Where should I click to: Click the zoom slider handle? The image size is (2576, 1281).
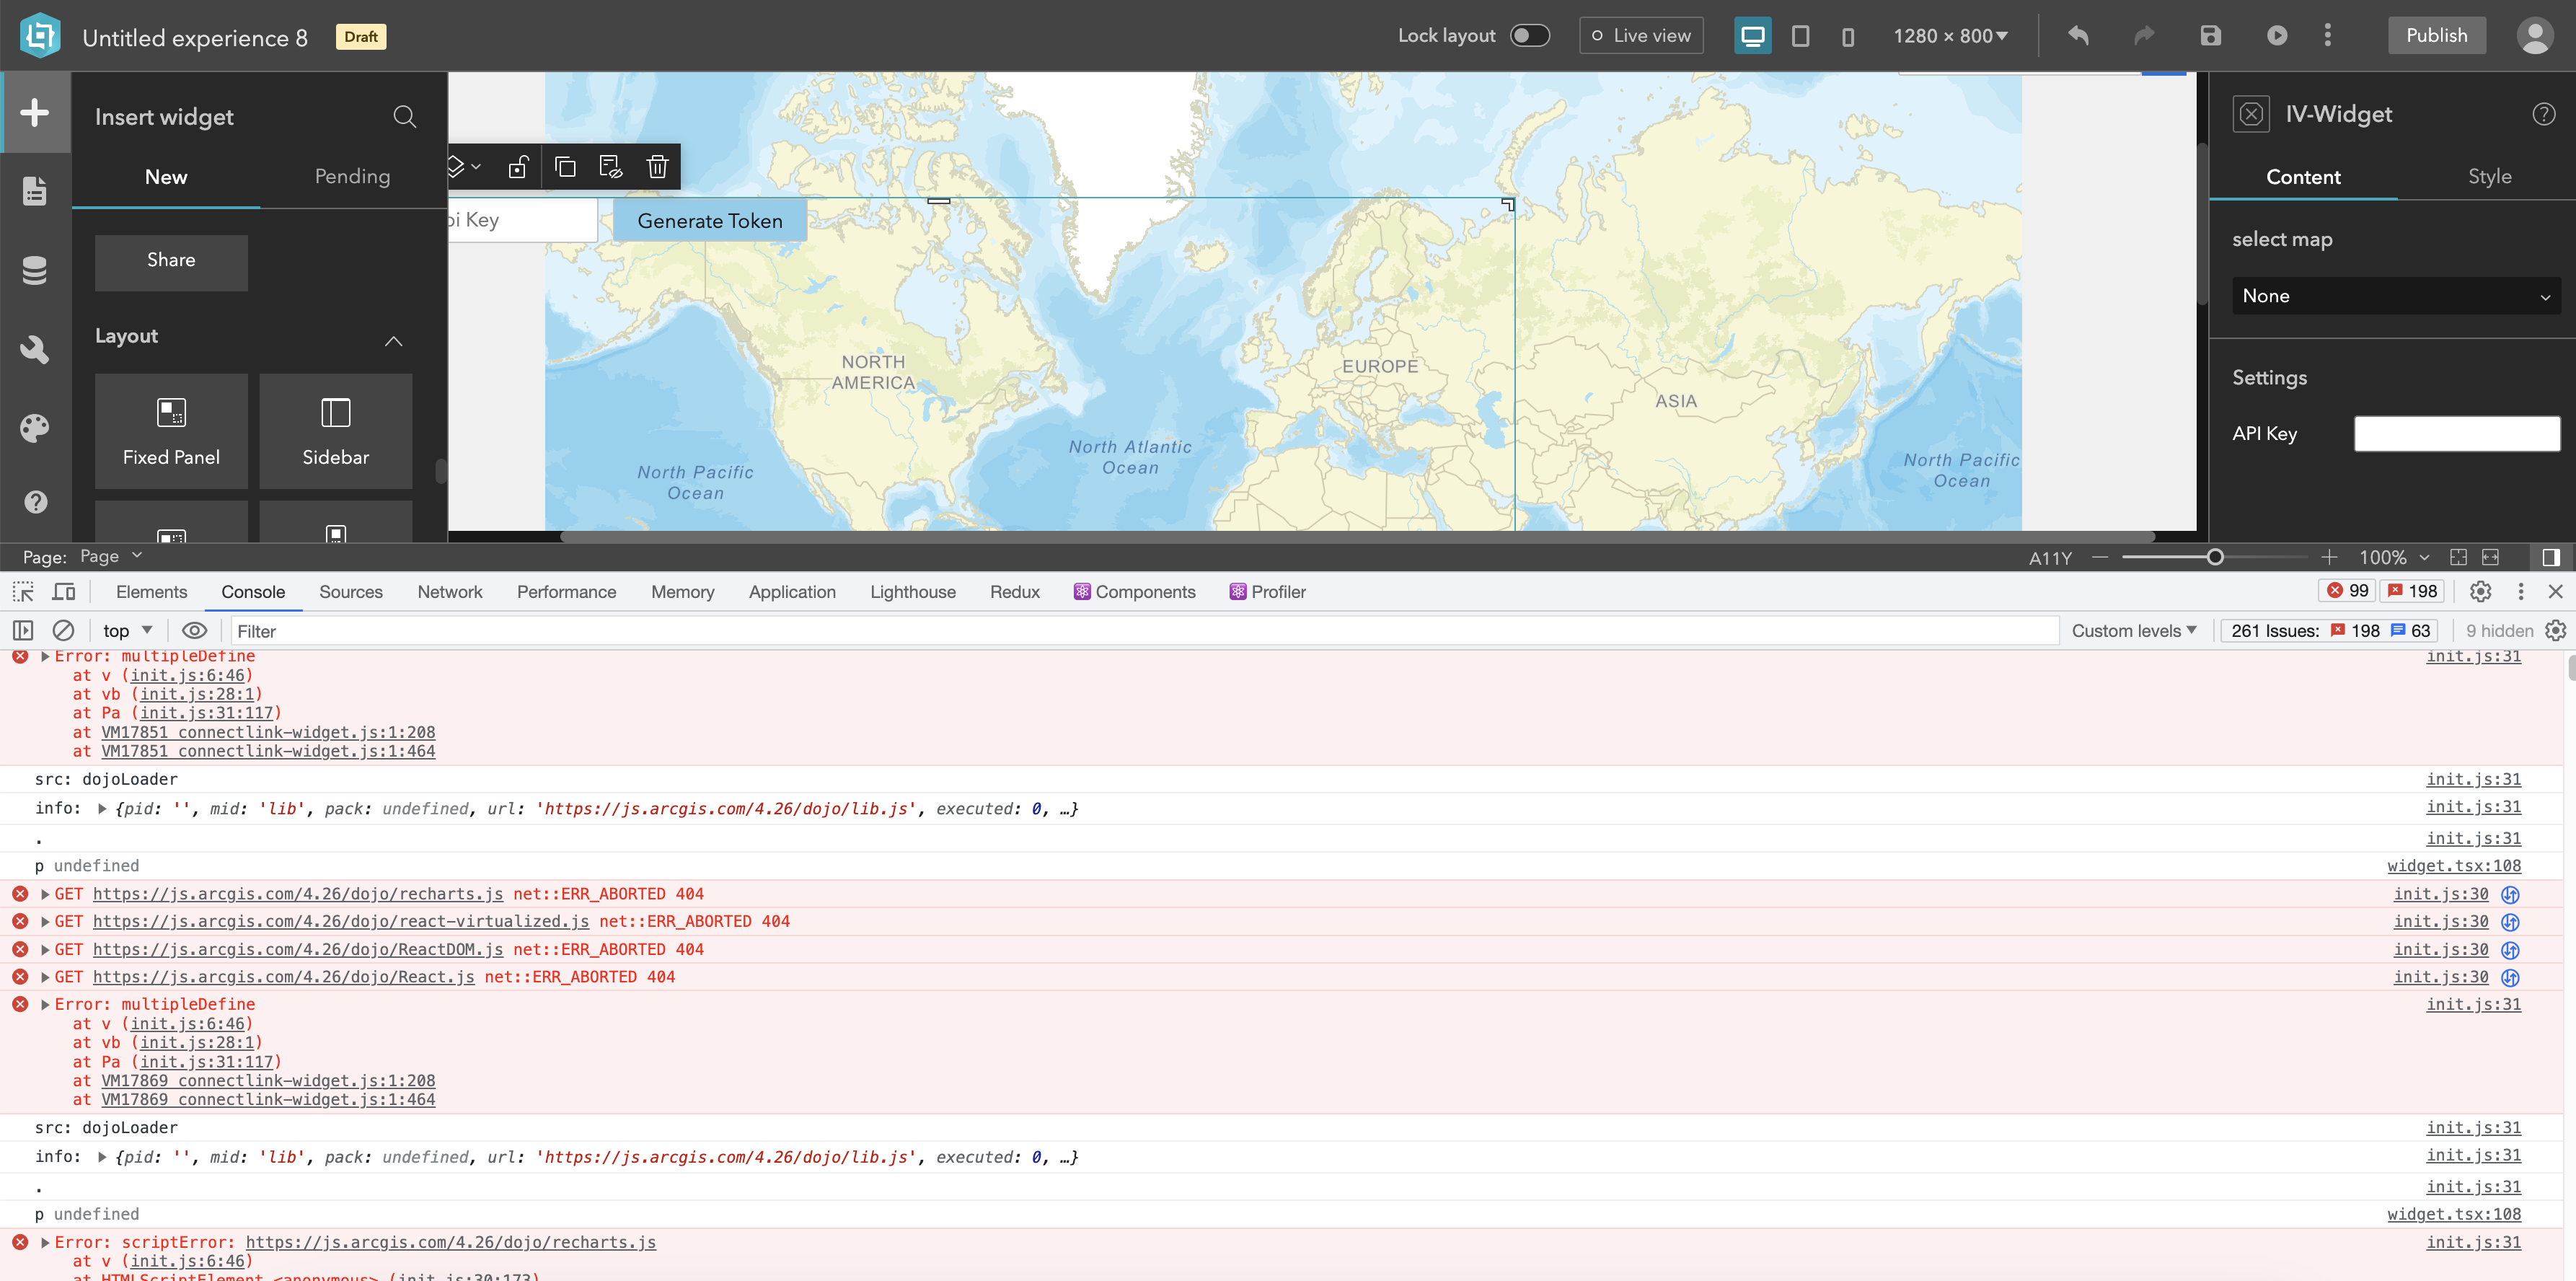point(2215,557)
